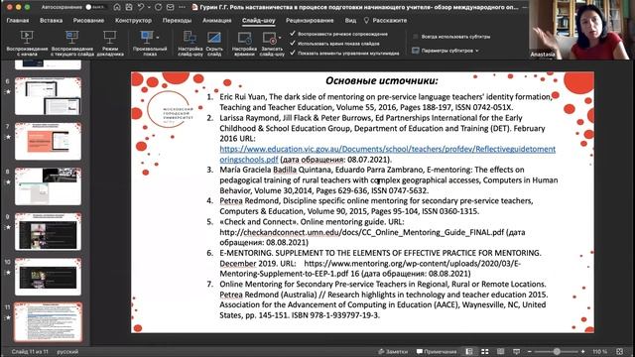
Task: Toggle Использовать время показа слайдов checkbox
Action: [293, 44]
